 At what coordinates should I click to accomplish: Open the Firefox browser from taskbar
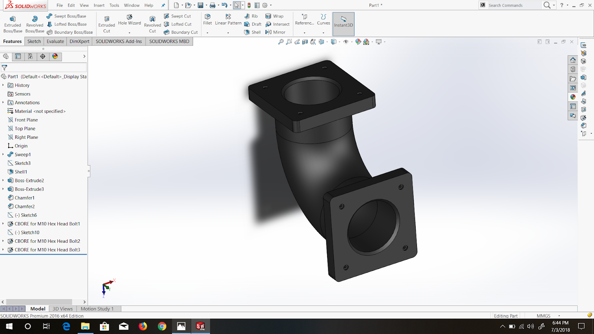tap(143, 326)
